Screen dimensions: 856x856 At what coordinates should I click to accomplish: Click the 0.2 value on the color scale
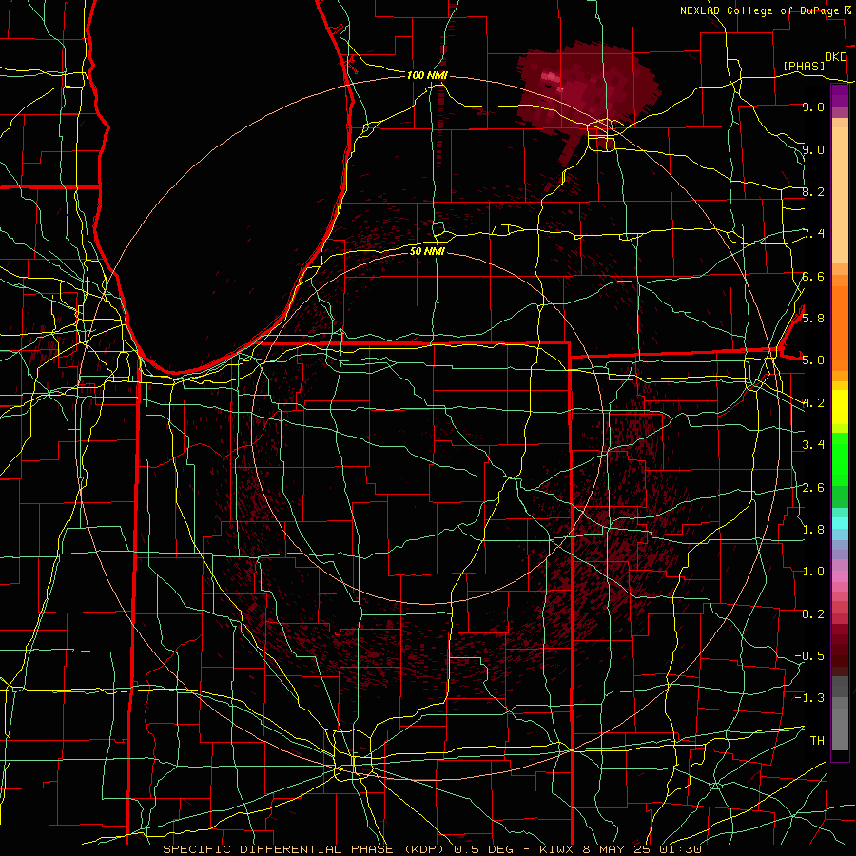pyautogui.click(x=813, y=614)
